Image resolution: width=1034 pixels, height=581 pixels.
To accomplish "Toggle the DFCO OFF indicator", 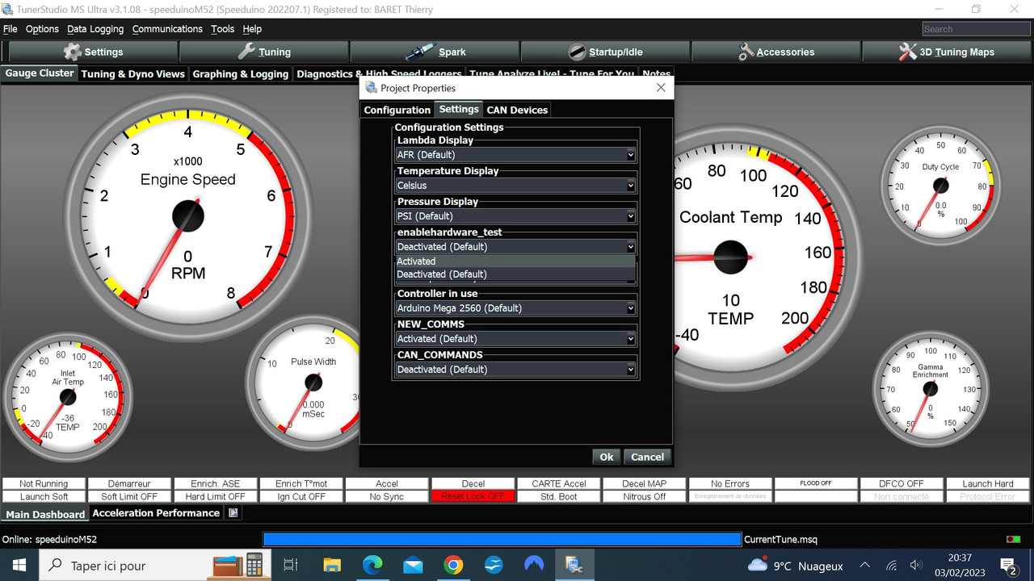I will click(x=902, y=483).
